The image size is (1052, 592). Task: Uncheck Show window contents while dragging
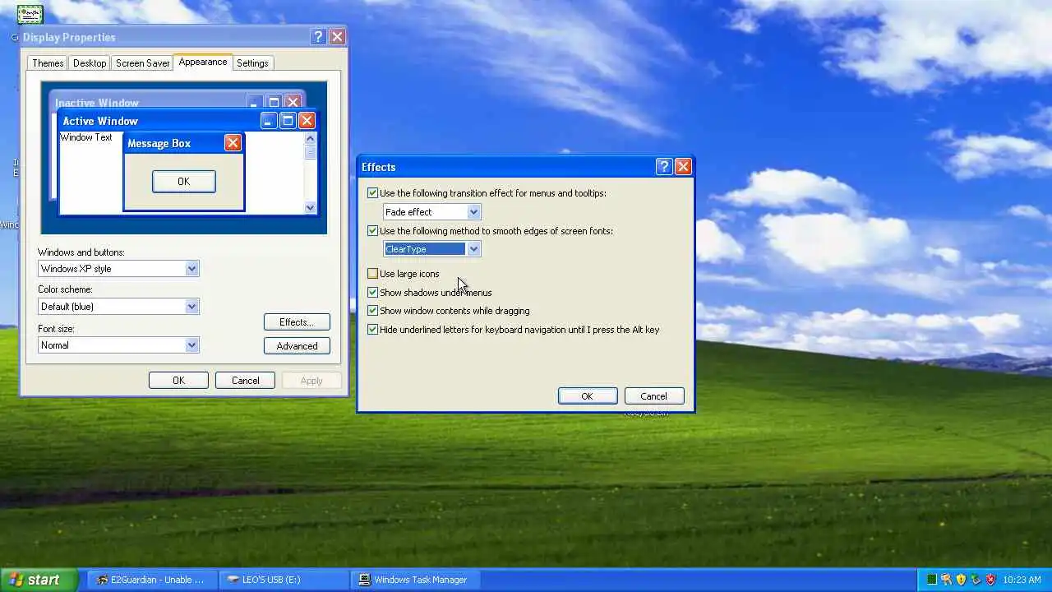pyautogui.click(x=373, y=311)
